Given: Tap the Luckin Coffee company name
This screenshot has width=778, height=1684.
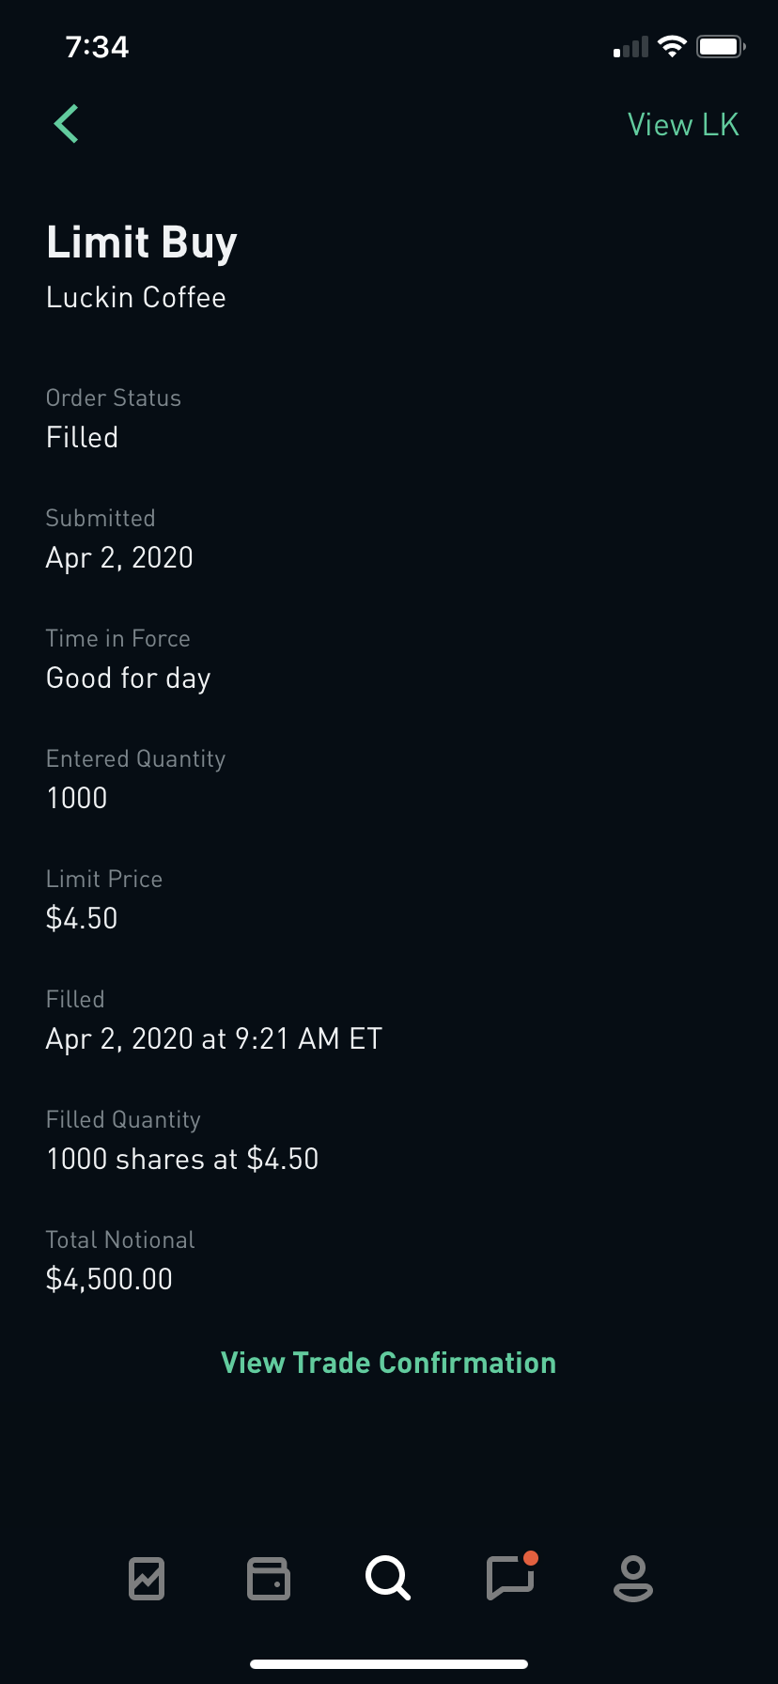Looking at the screenshot, I should pyautogui.click(x=136, y=298).
